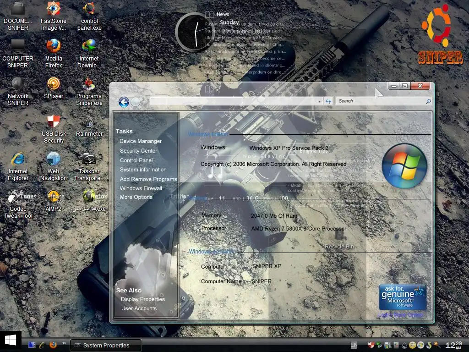Click the analog clock desktop widget
Image resolution: width=469 pixels, height=352 pixels.
click(194, 33)
